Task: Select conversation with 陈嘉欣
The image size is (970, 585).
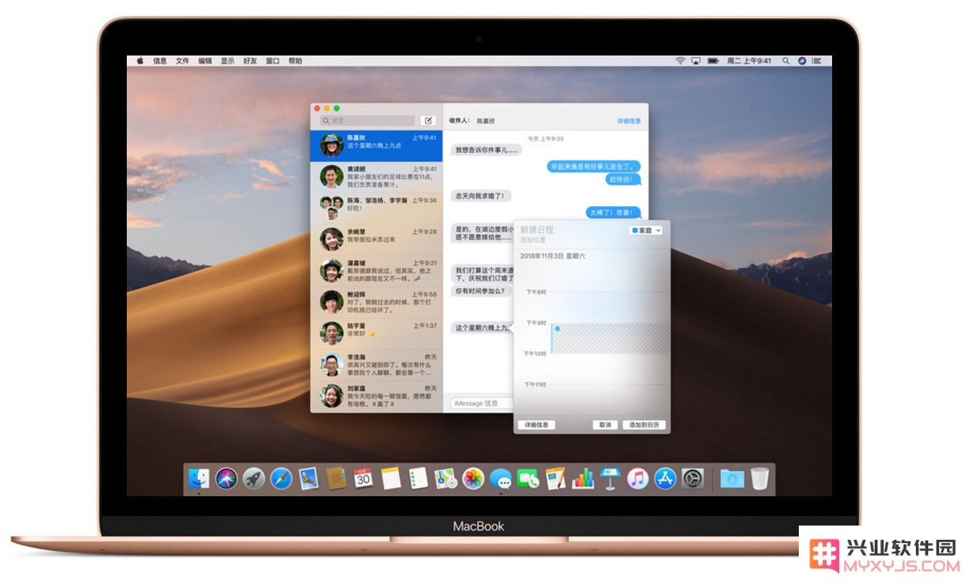Action: coord(376,145)
